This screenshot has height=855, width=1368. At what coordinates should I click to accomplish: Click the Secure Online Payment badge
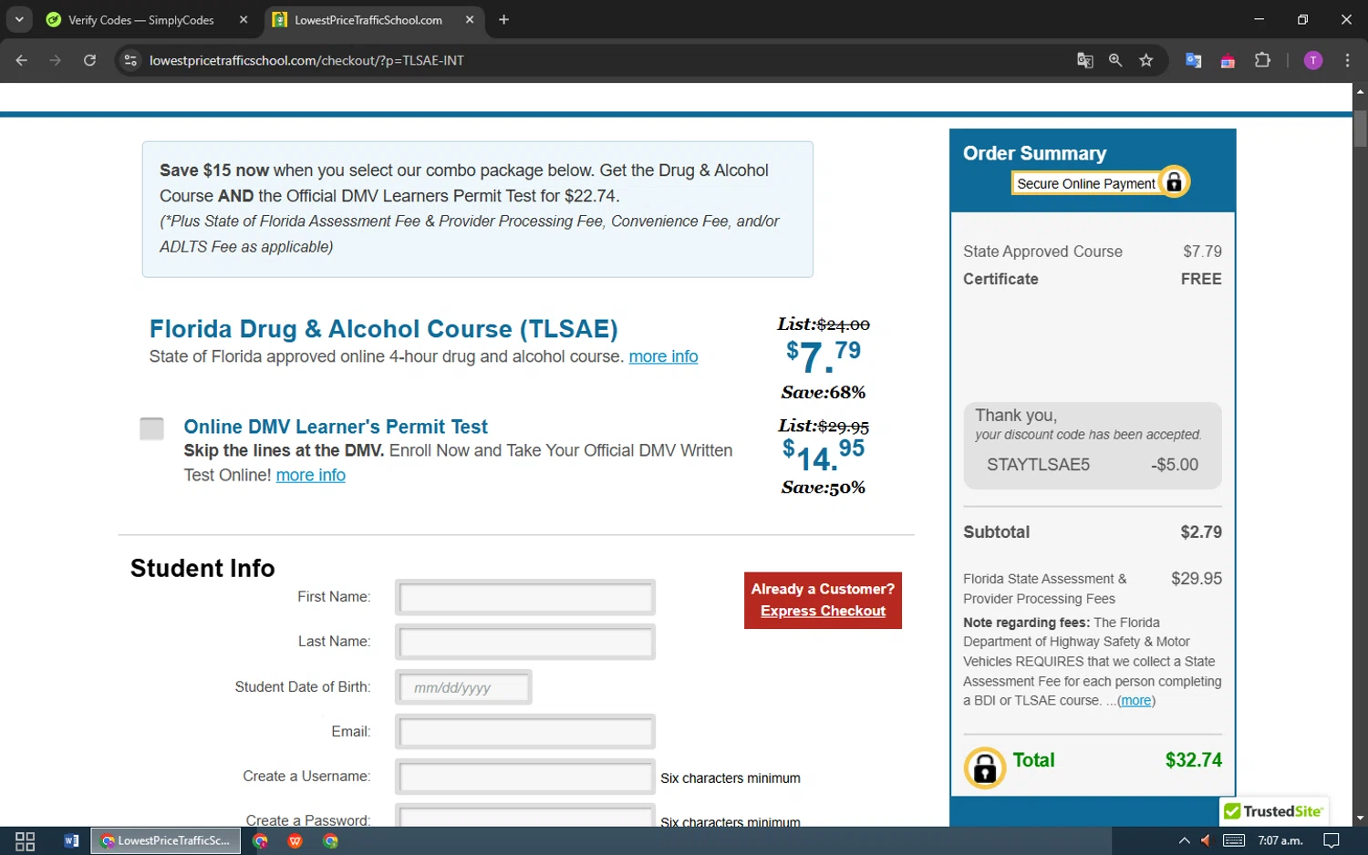click(1100, 183)
